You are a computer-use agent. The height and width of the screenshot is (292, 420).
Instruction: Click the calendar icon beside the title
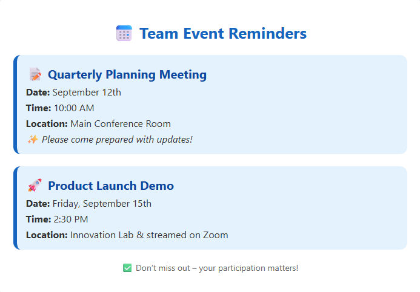click(124, 34)
